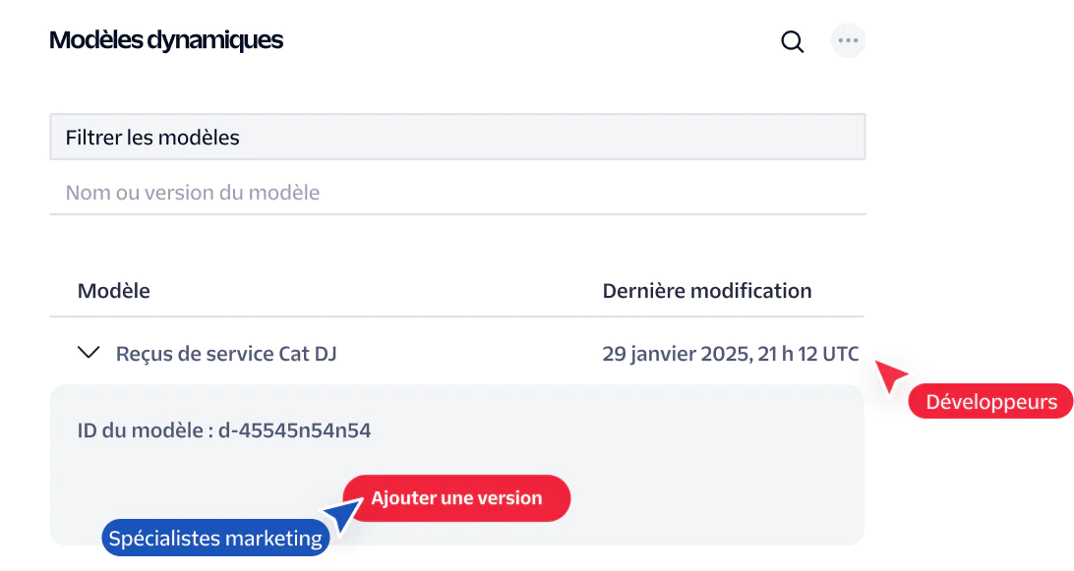Image resolution: width=1074 pixels, height=571 pixels.
Task: Click the blue Spécialistes marketing cursor arrow
Action: [344, 513]
